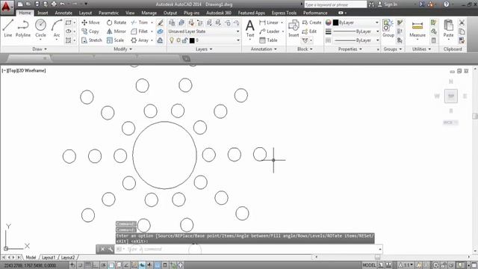
Task: Toggle Object Snap in status bar
Action: pos(111,265)
